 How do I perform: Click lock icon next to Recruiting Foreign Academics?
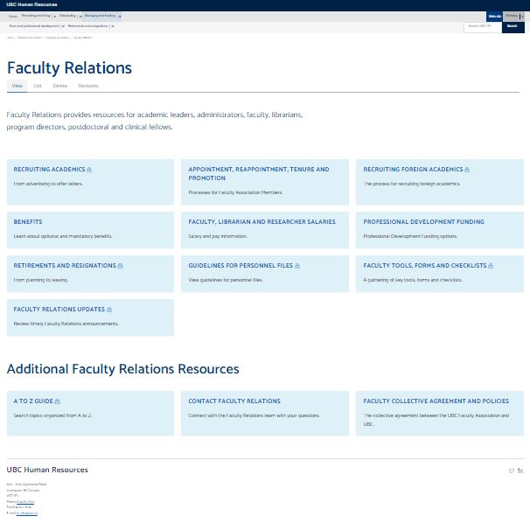467,170
